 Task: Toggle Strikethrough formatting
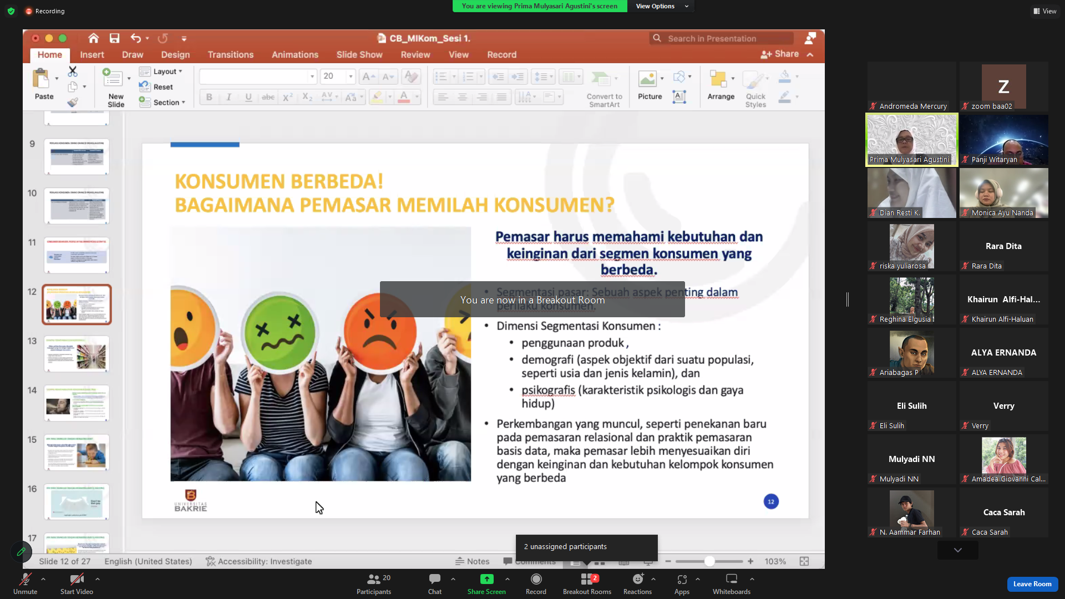(268, 97)
